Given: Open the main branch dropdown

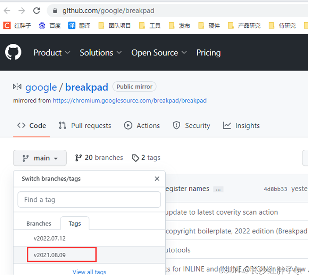Looking at the screenshot, I should coord(40,158).
